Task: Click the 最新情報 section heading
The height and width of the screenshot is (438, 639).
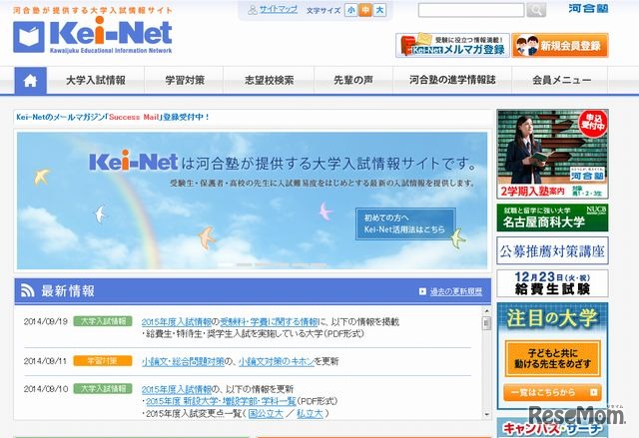Action: point(68,291)
